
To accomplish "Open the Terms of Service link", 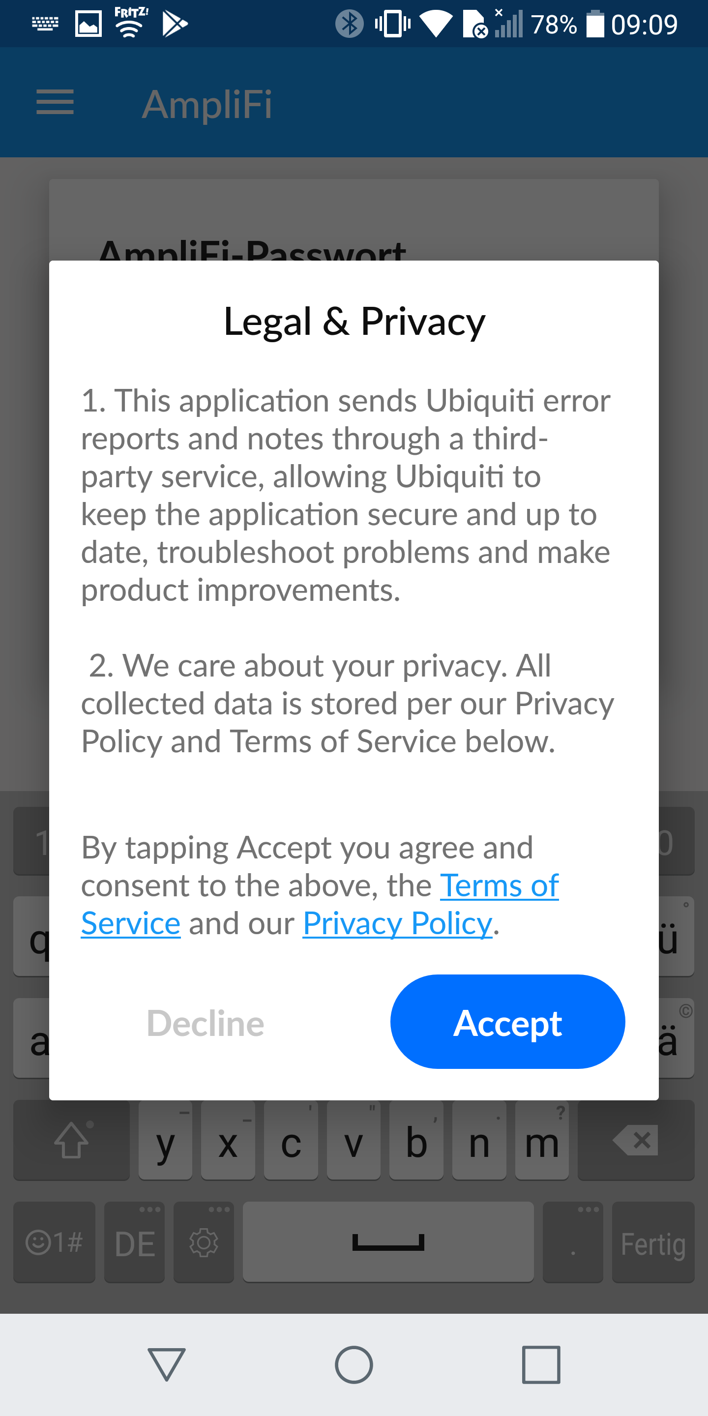I will point(499,885).
